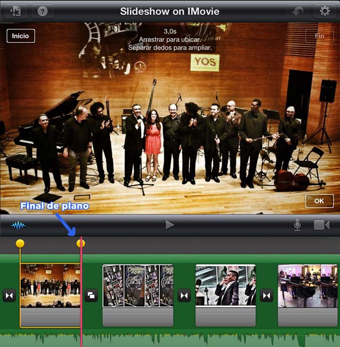The height and width of the screenshot is (347, 340).
Task: Confirm with the OK button
Action: (x=319, y=201)
